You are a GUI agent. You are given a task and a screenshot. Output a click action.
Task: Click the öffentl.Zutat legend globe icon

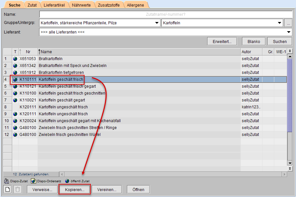click(x=67, y=181)
